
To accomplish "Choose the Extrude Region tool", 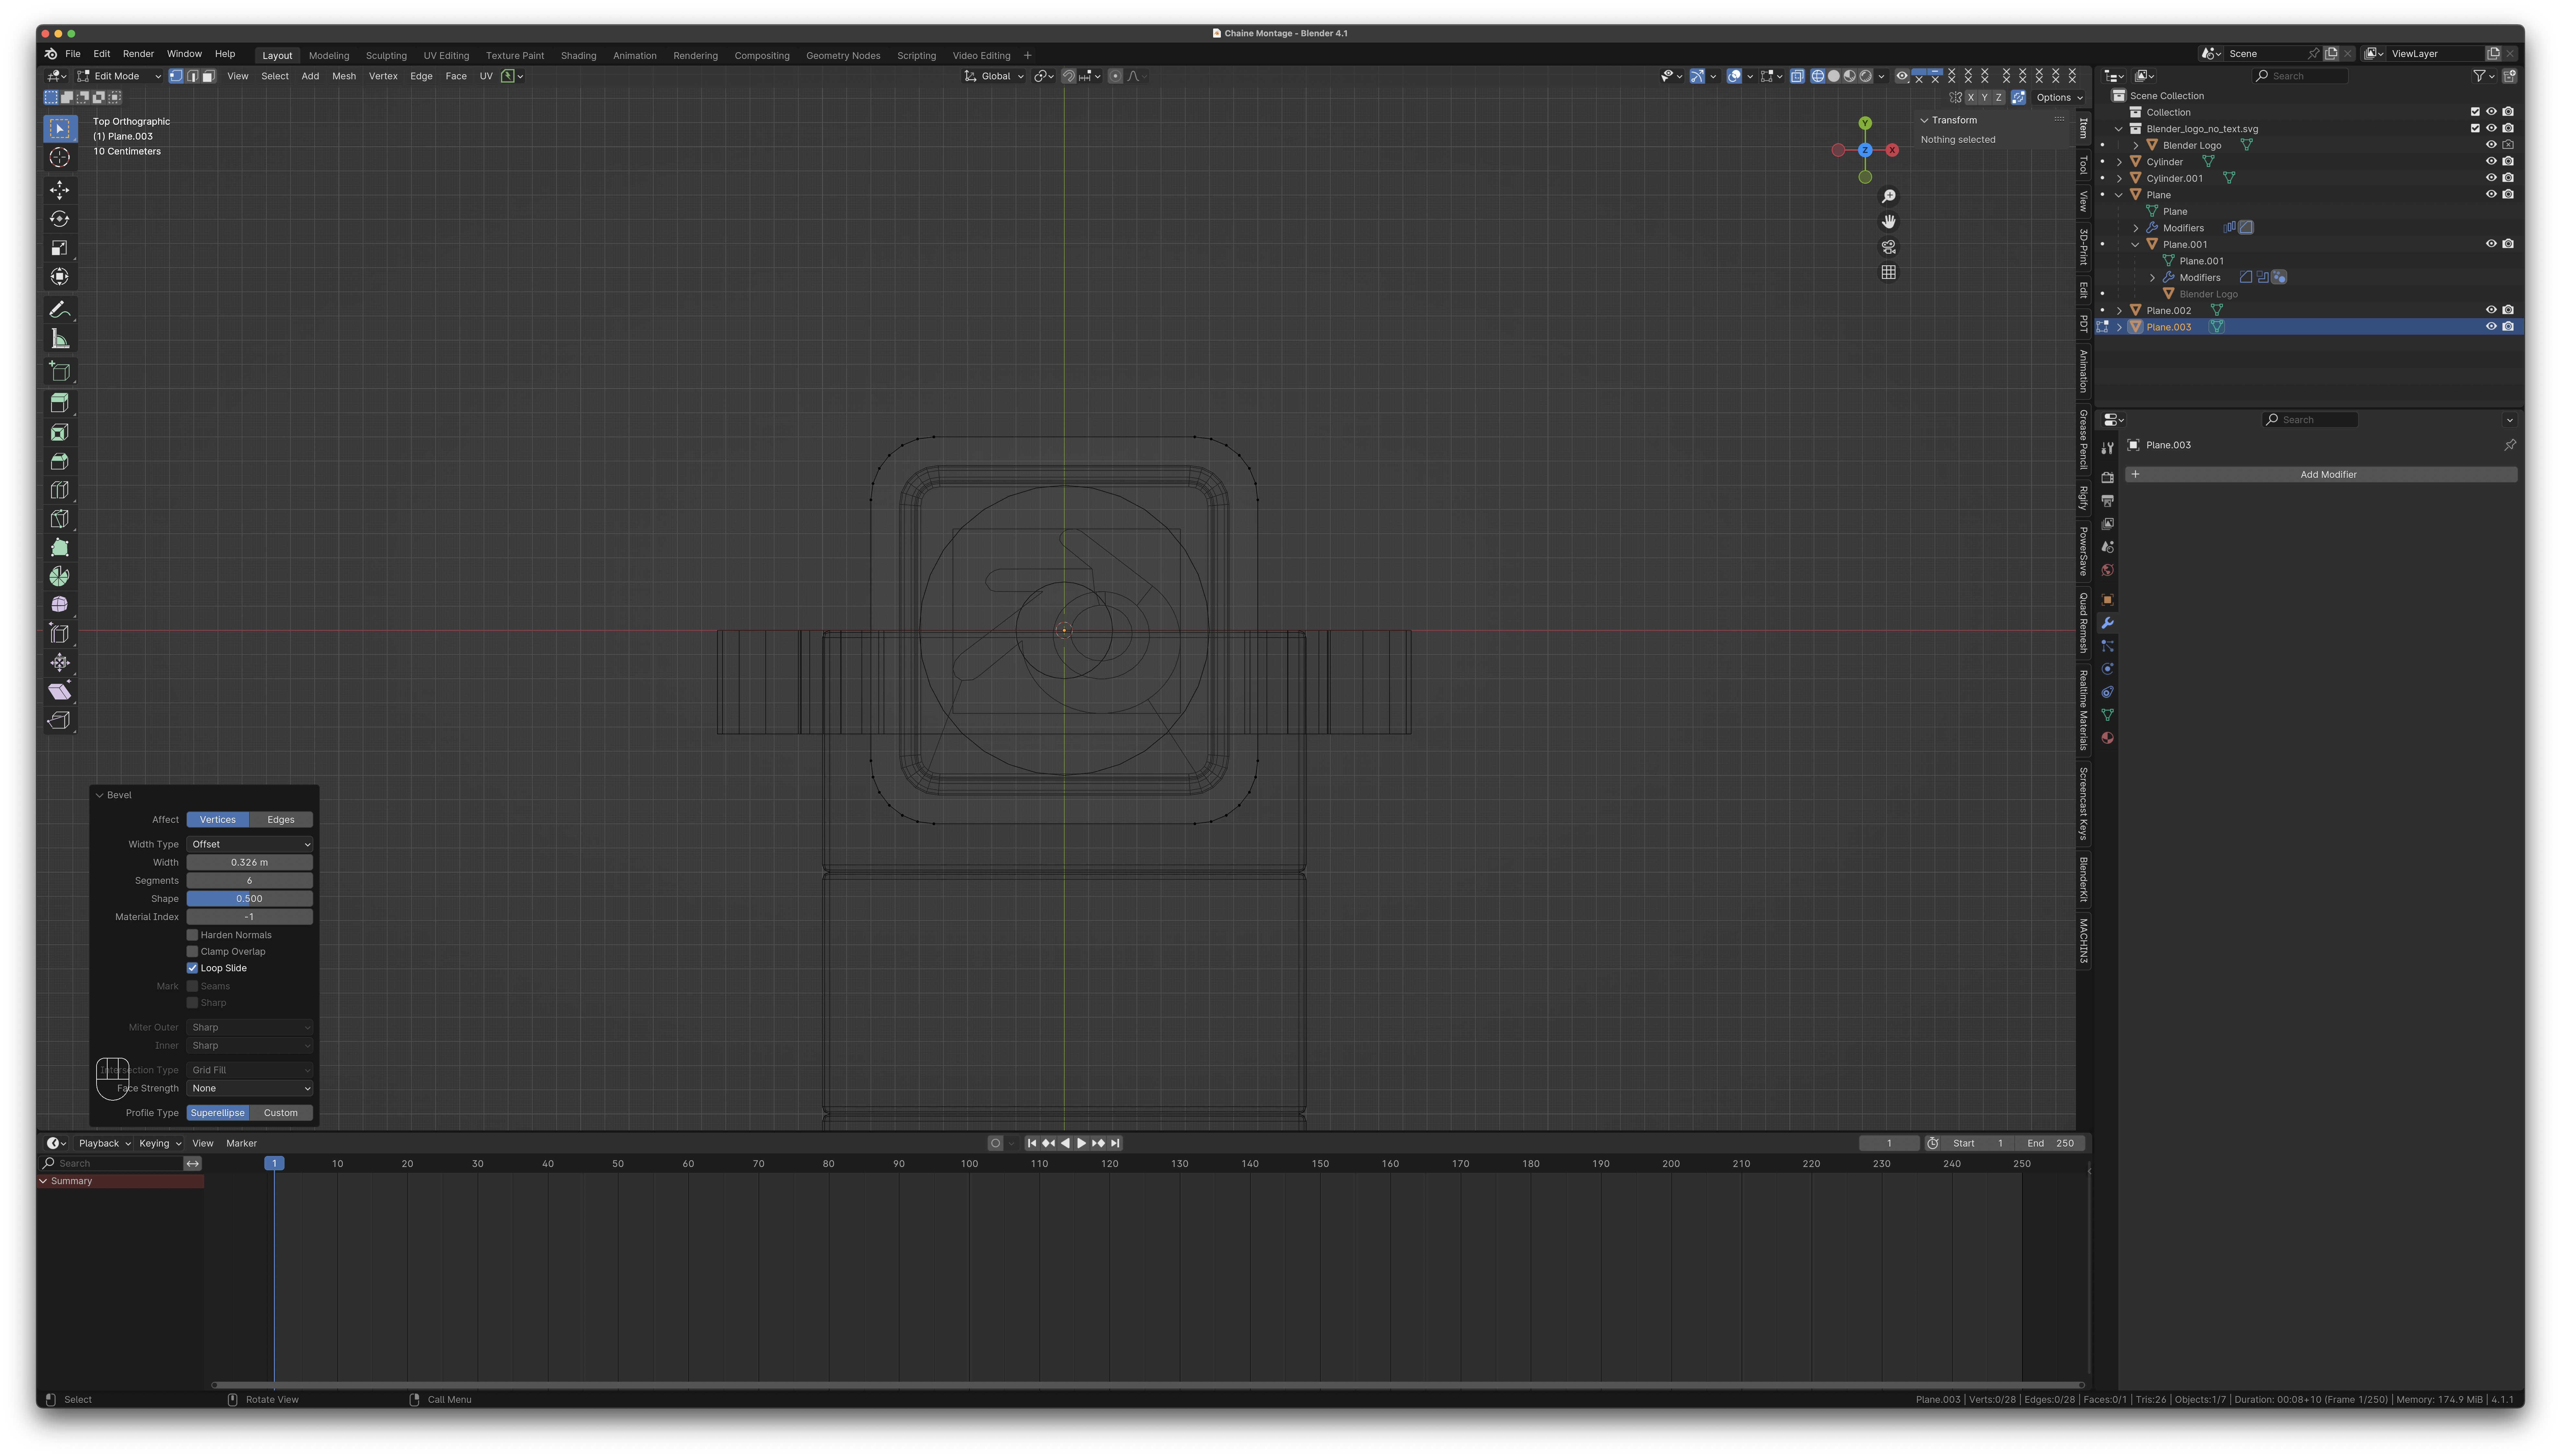I will 60,403.
